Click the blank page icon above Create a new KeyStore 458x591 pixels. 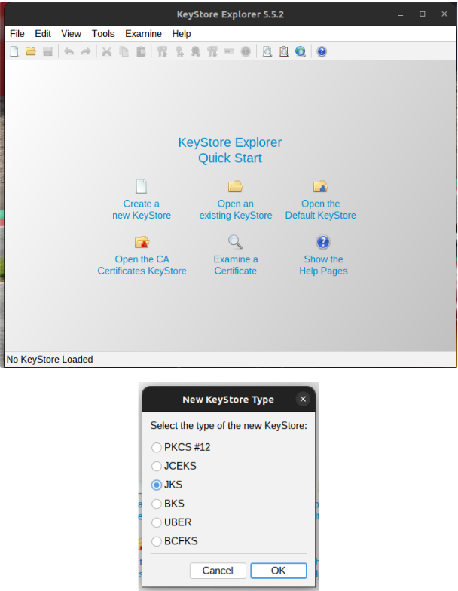[x=142, y=186]
